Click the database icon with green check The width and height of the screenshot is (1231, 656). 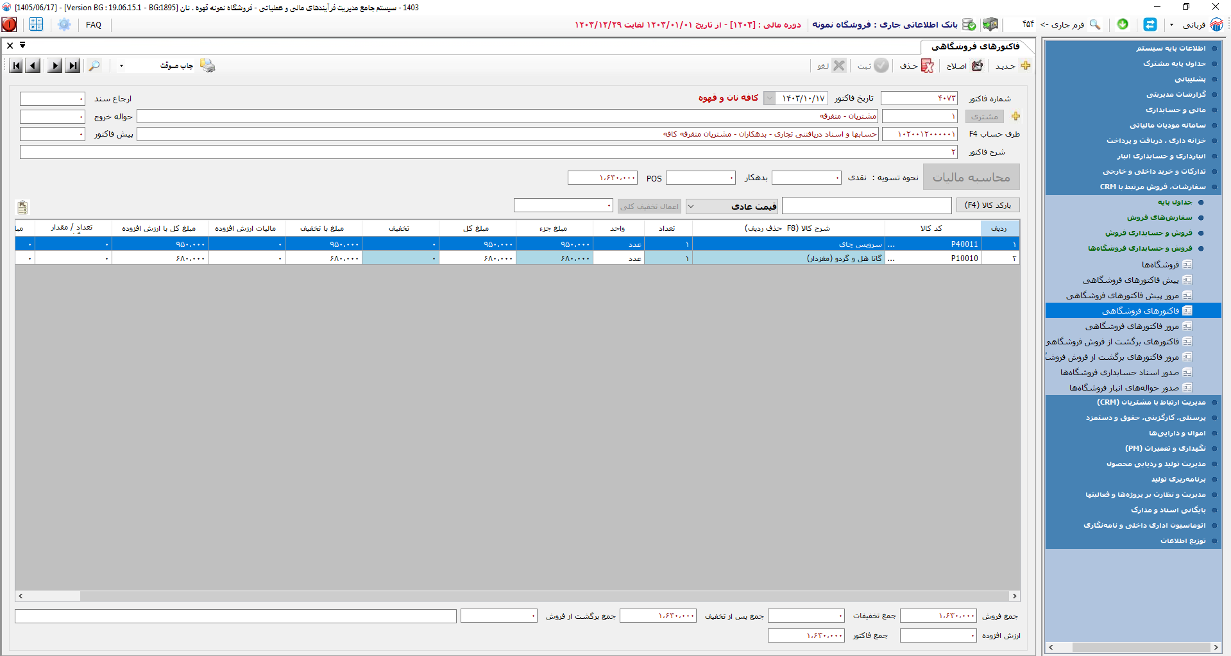pos(969,24)
